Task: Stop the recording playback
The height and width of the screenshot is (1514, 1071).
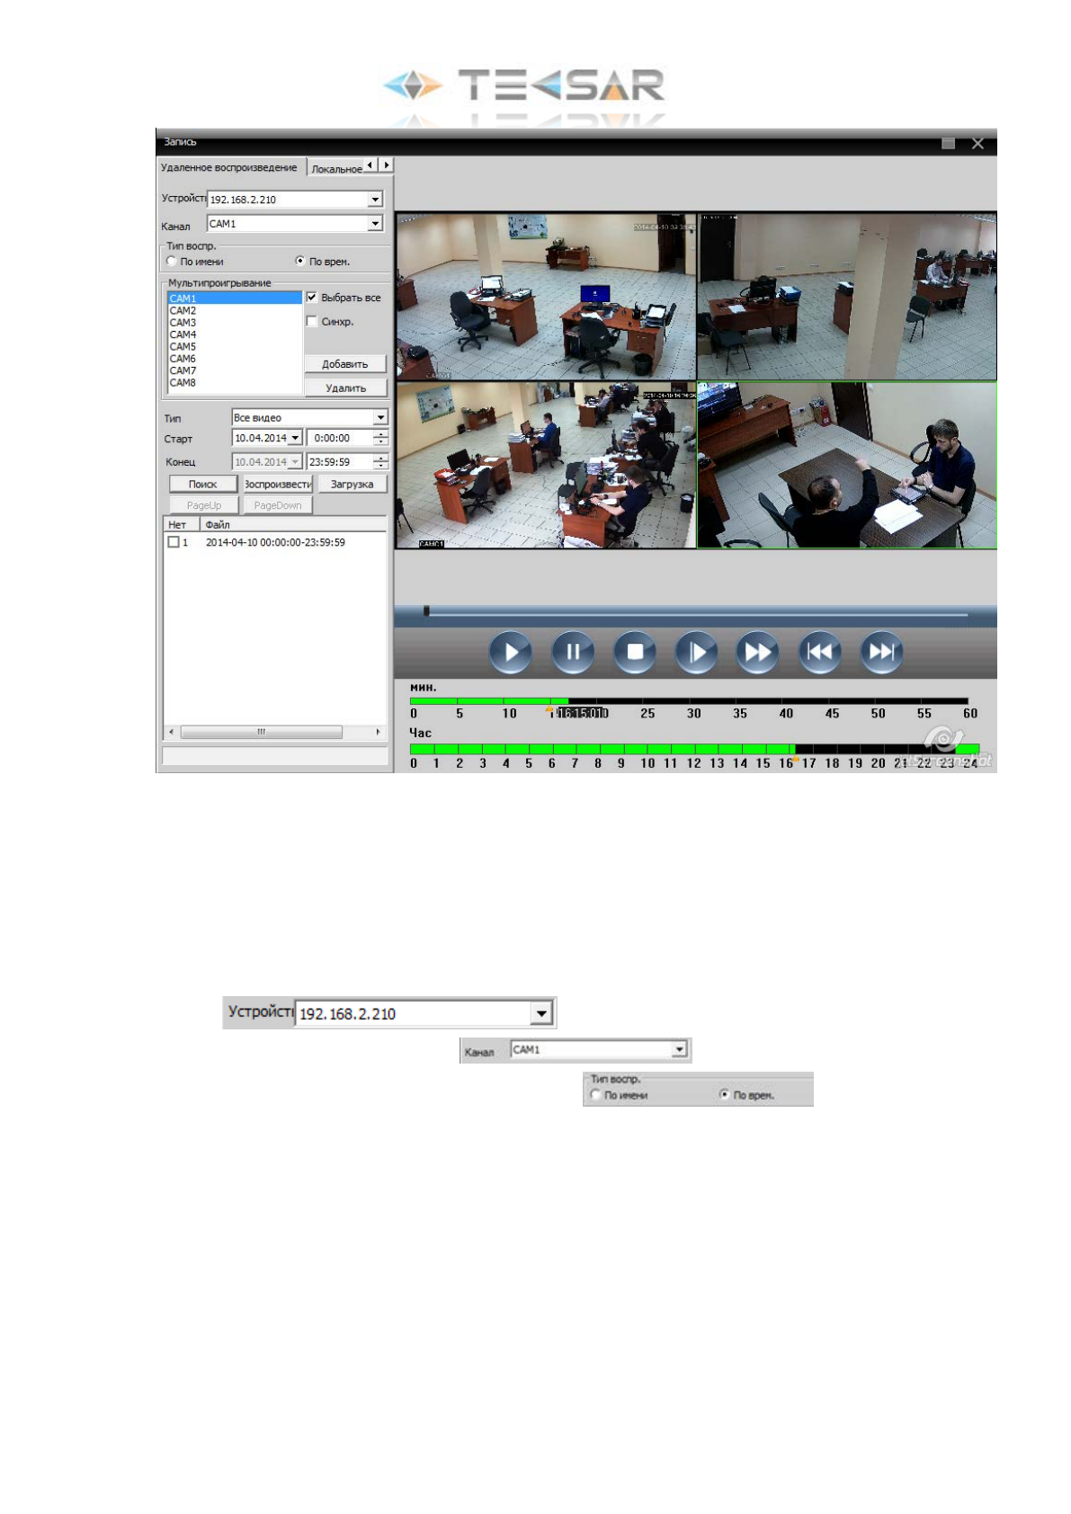Action: click(634, 653)
